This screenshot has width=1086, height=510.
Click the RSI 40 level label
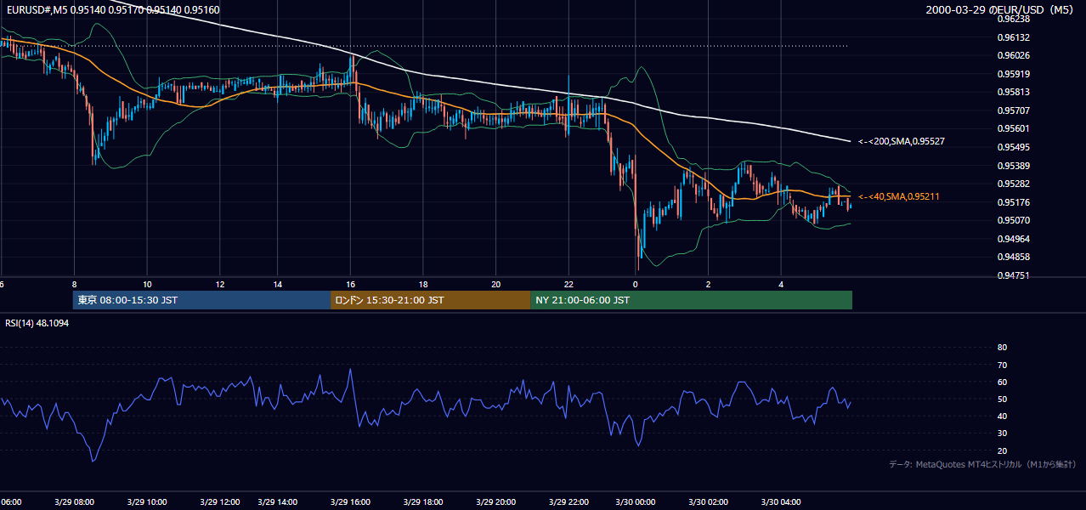[1002, 416]
